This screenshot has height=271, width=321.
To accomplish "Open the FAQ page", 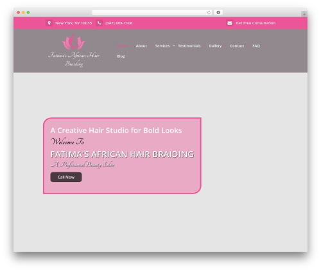I will [256, 46].
